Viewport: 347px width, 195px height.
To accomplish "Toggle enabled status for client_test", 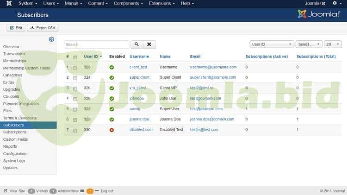I will 112,67.
